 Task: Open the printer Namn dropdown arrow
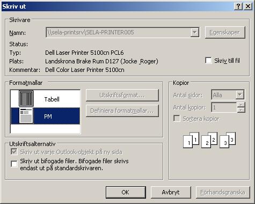[195, 32]
